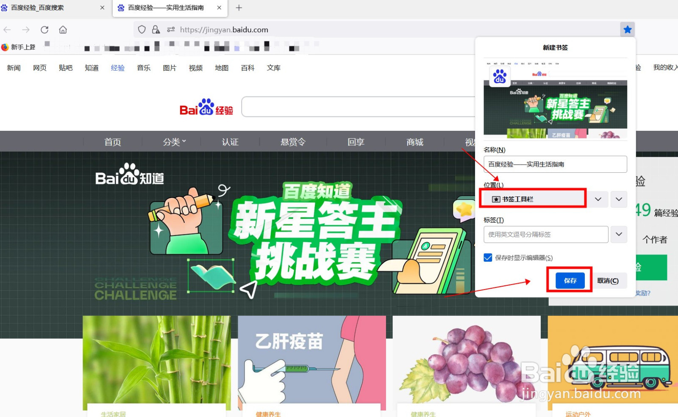The height and width of the screenshot is (417, 678).
Task: Open the 视频 link
Action: point(196,68)
